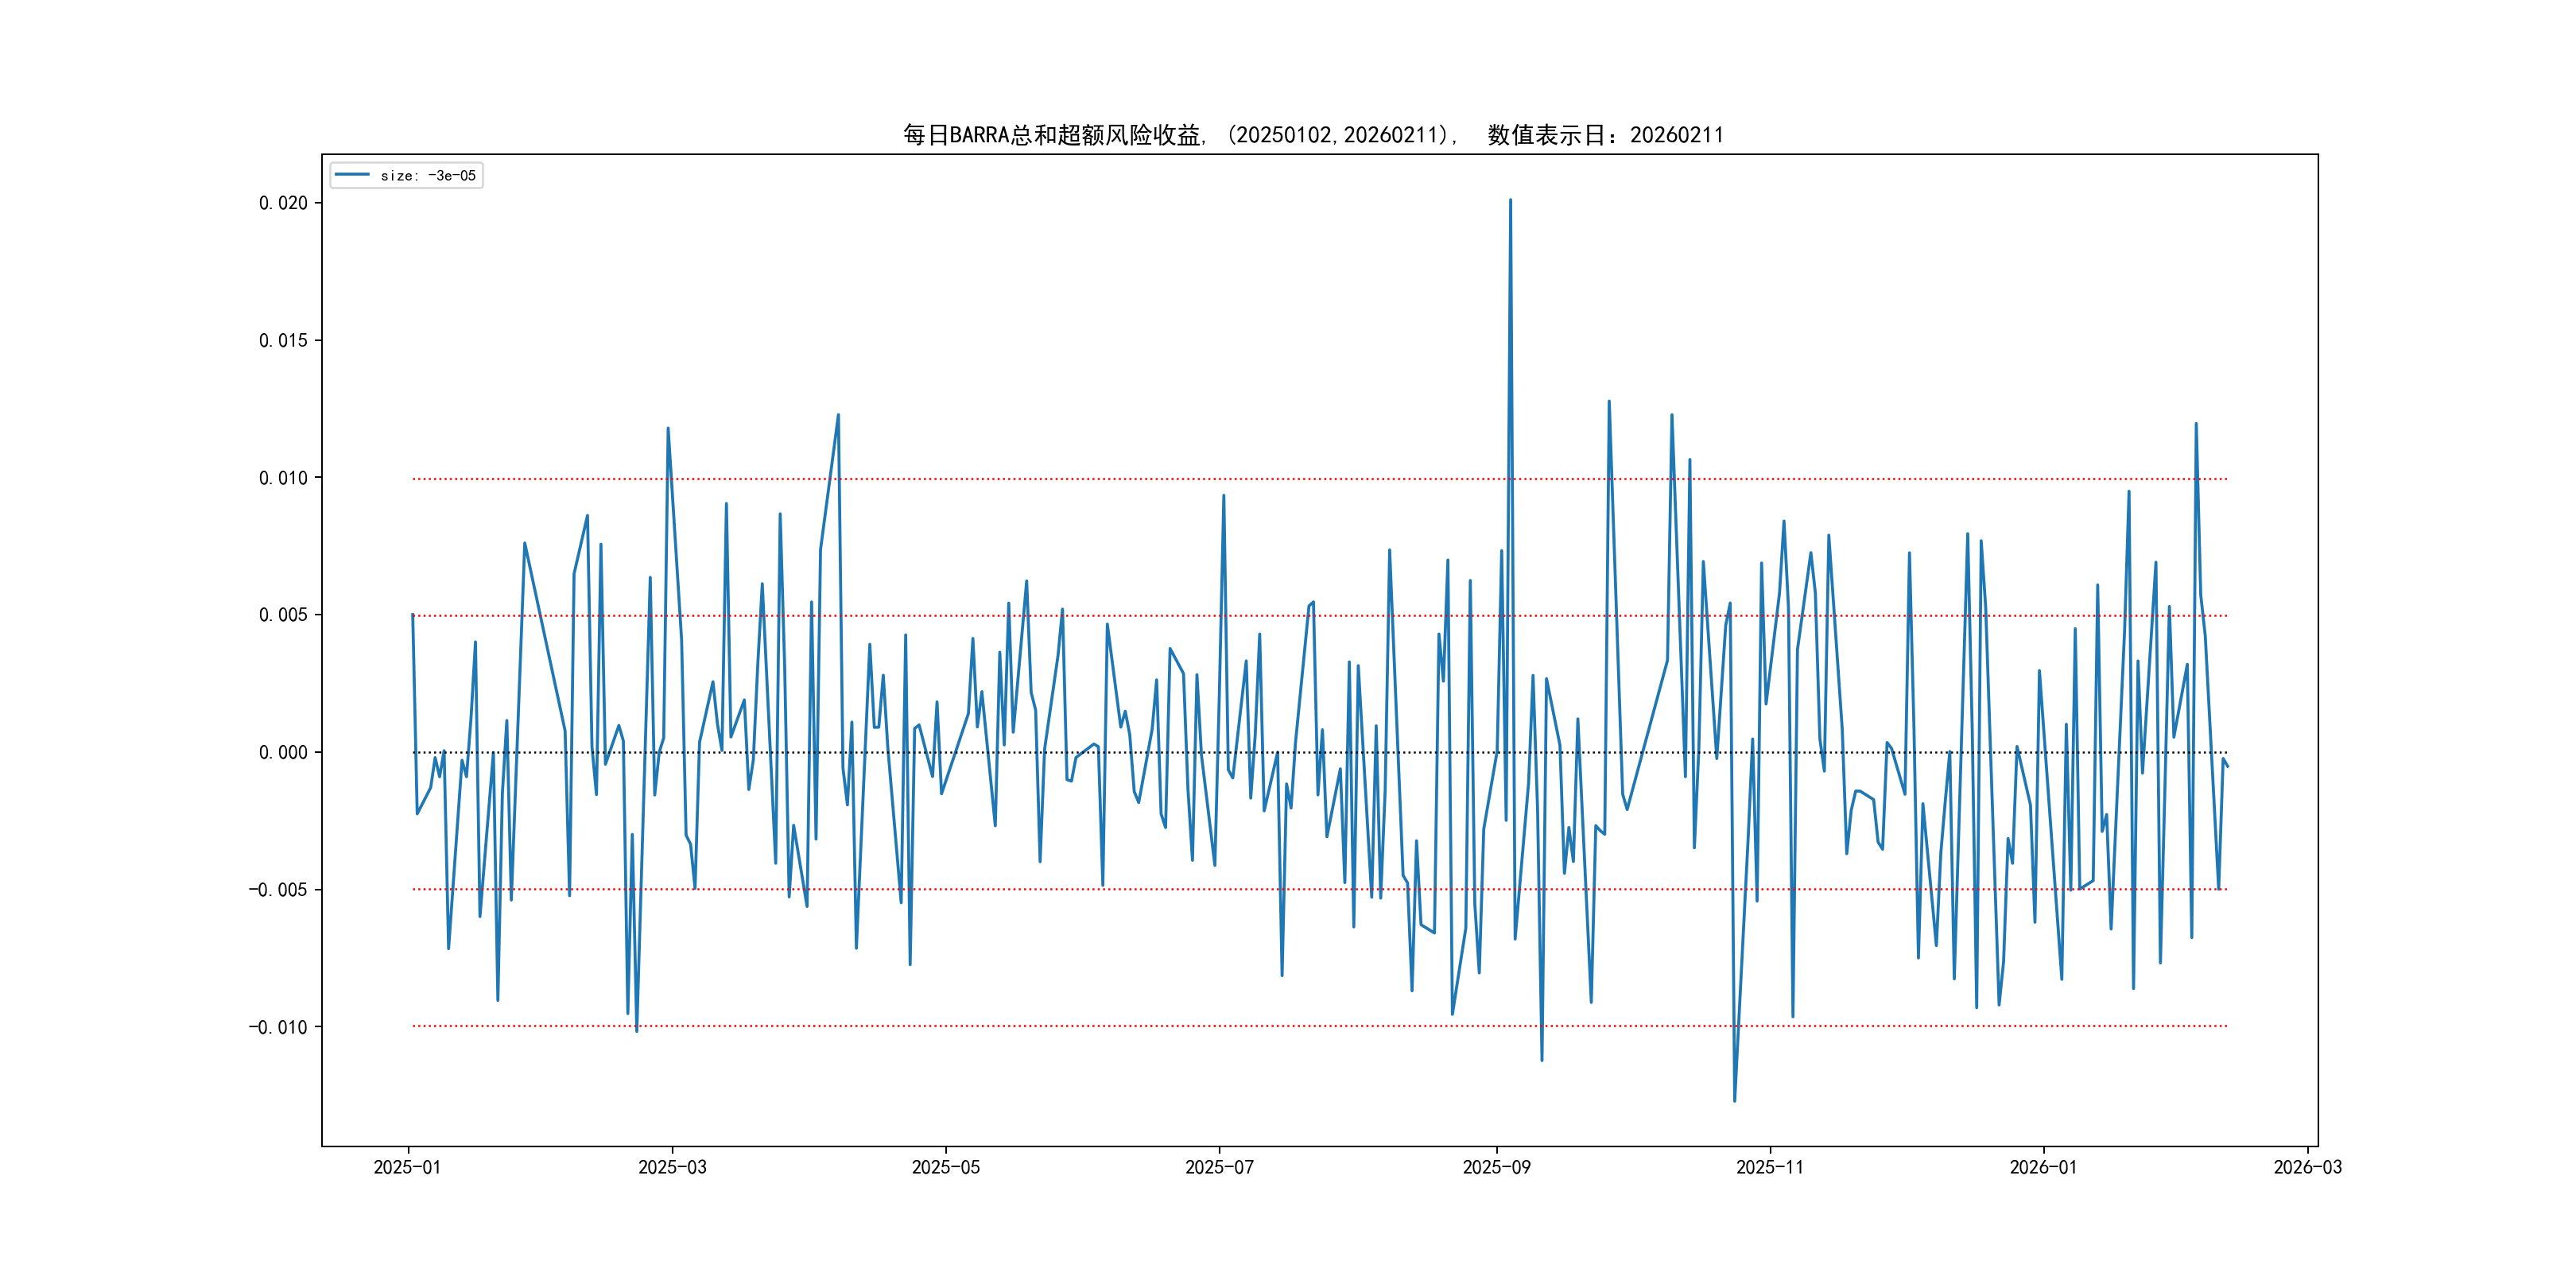The height and width of the screenshot is (1288, 2576).
Task: Click the 0.005 y-axis tick label
Action: click(x=283, y=615)
